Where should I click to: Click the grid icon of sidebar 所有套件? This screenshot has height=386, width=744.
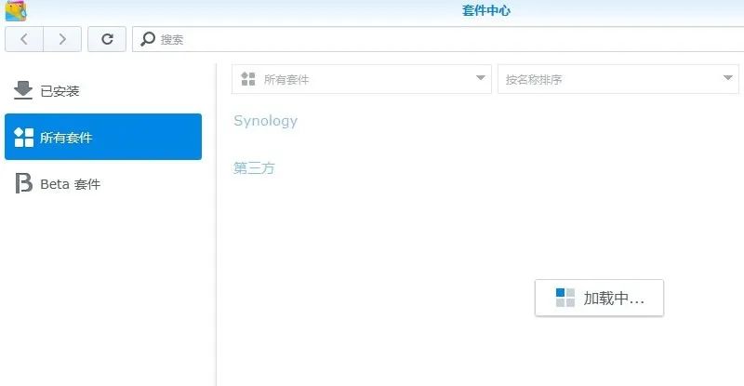tap(24, 138)
